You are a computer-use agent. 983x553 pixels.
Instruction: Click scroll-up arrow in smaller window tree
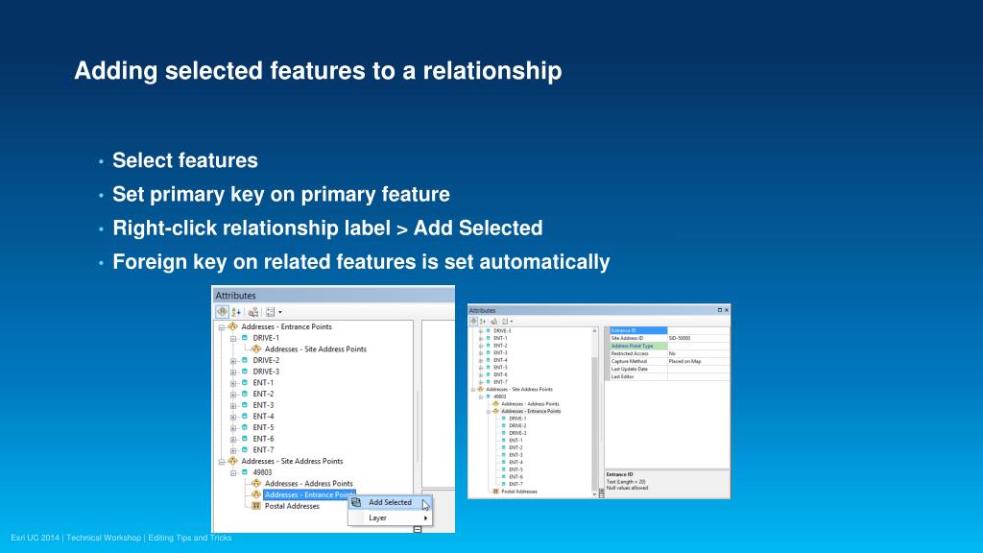[594, 330]
